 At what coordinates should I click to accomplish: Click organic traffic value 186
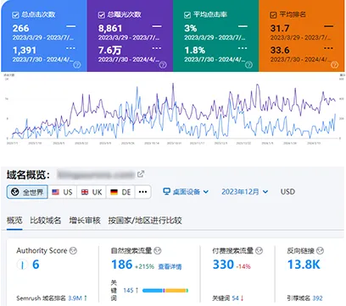click(x=122, y=265)
